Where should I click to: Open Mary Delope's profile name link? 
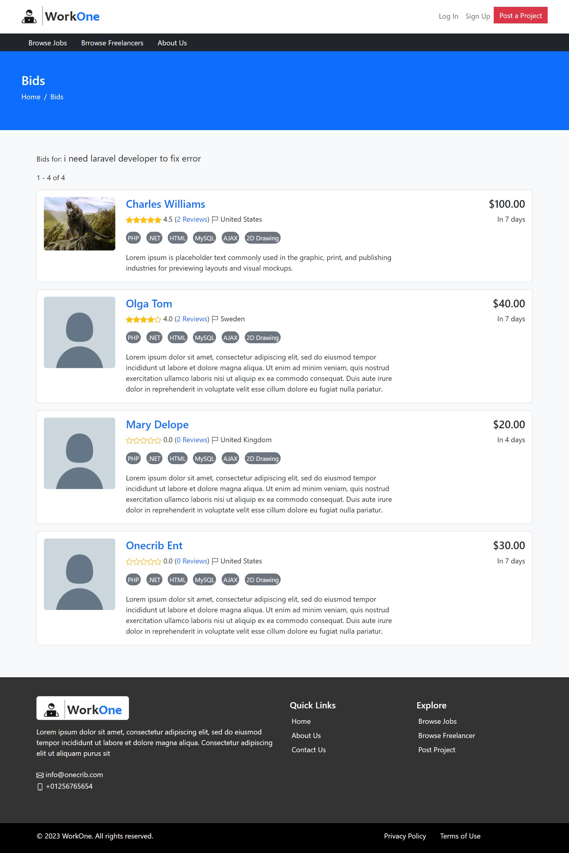coord(157,424)
